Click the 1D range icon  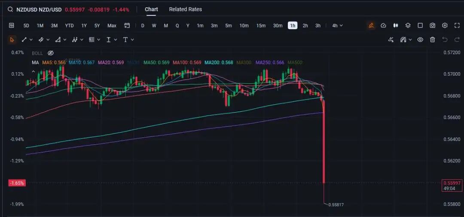point(11,25)
